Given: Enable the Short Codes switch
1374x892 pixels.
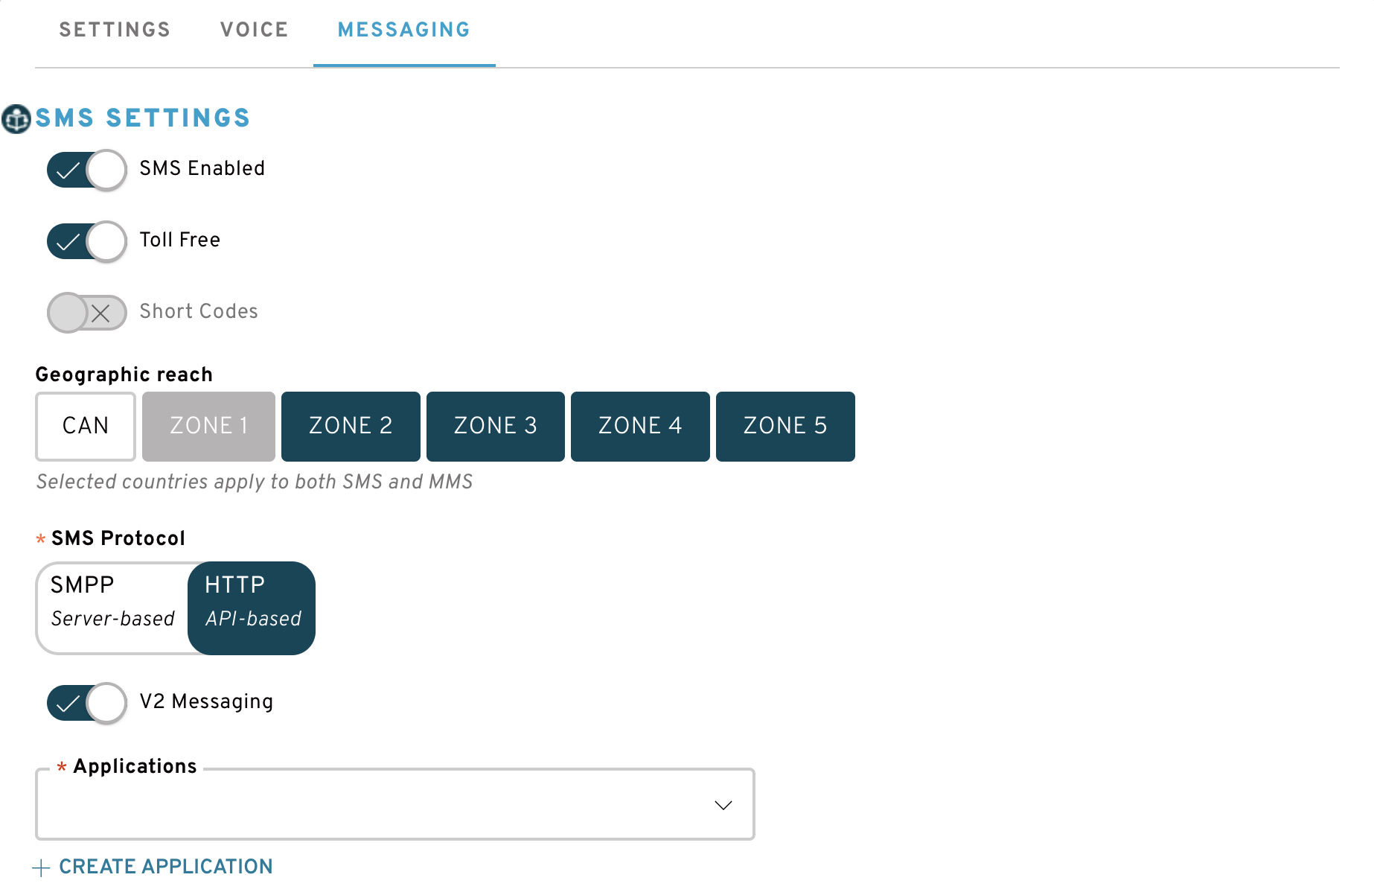Looking at the screenshot, I should [x=87, y=313].
